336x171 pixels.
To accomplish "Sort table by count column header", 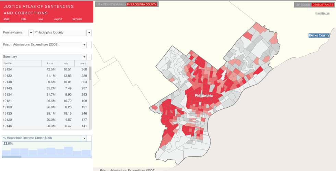I will tap(83, 63).
